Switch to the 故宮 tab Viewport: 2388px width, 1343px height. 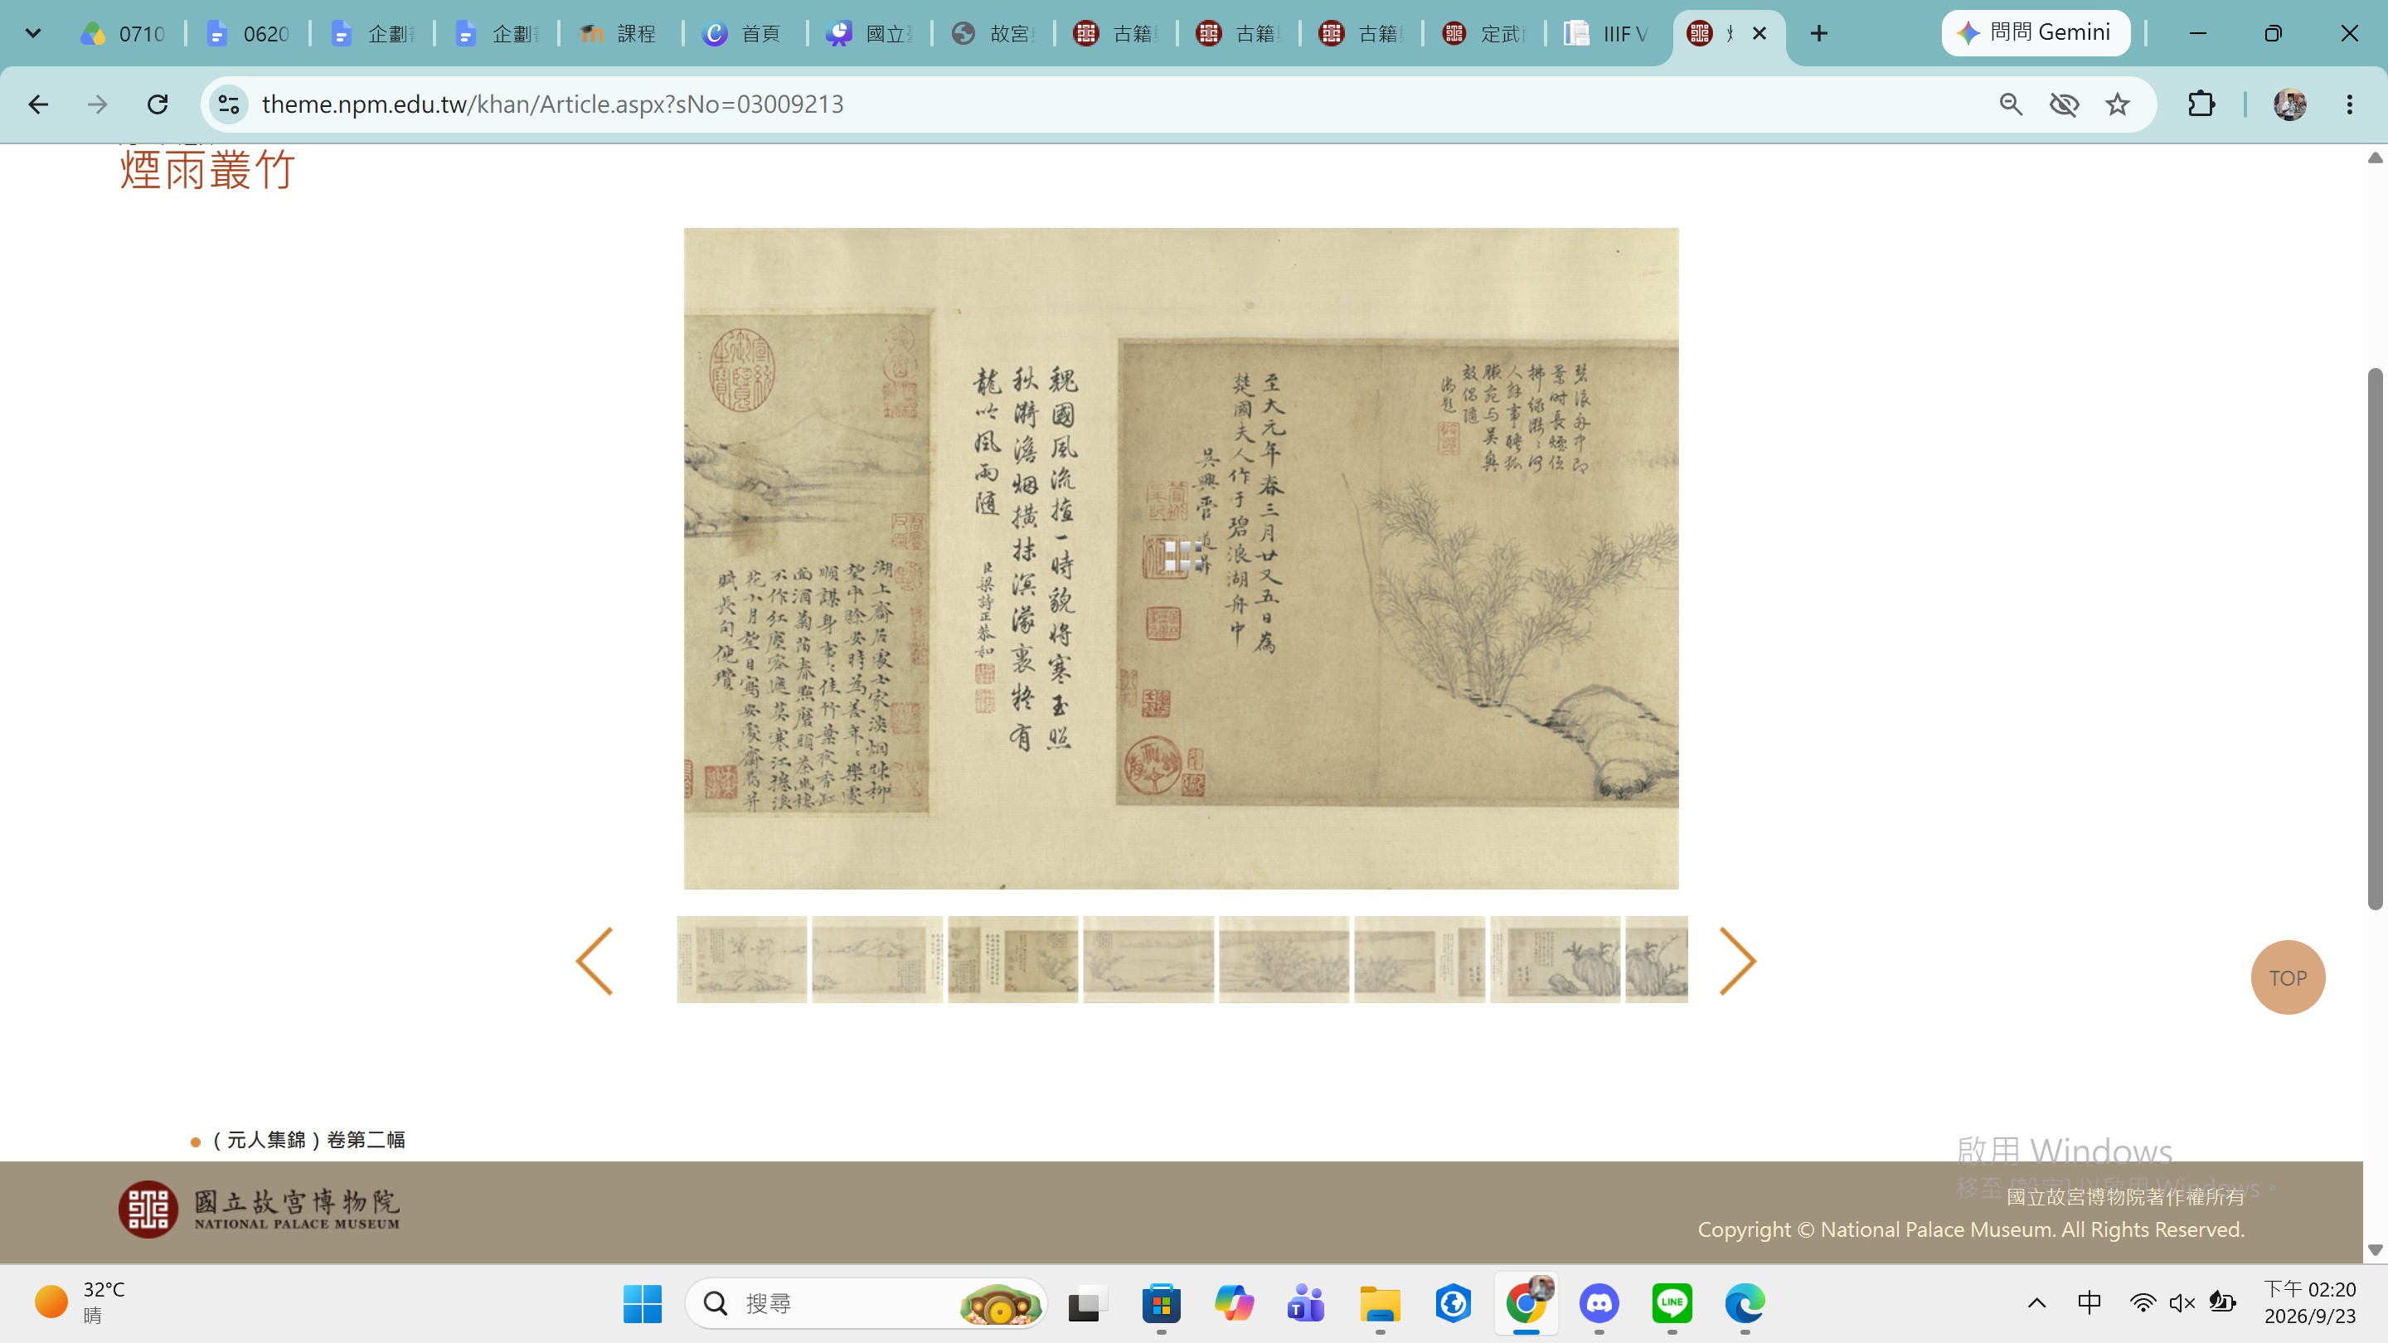[993, 33]
